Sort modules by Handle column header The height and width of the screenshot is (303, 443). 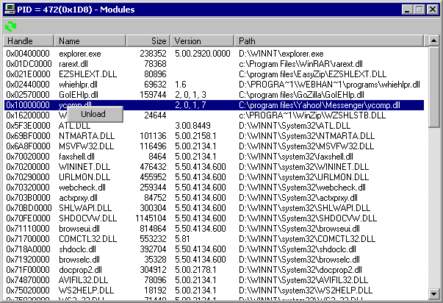pyautogui.click(x=29, y=41)
